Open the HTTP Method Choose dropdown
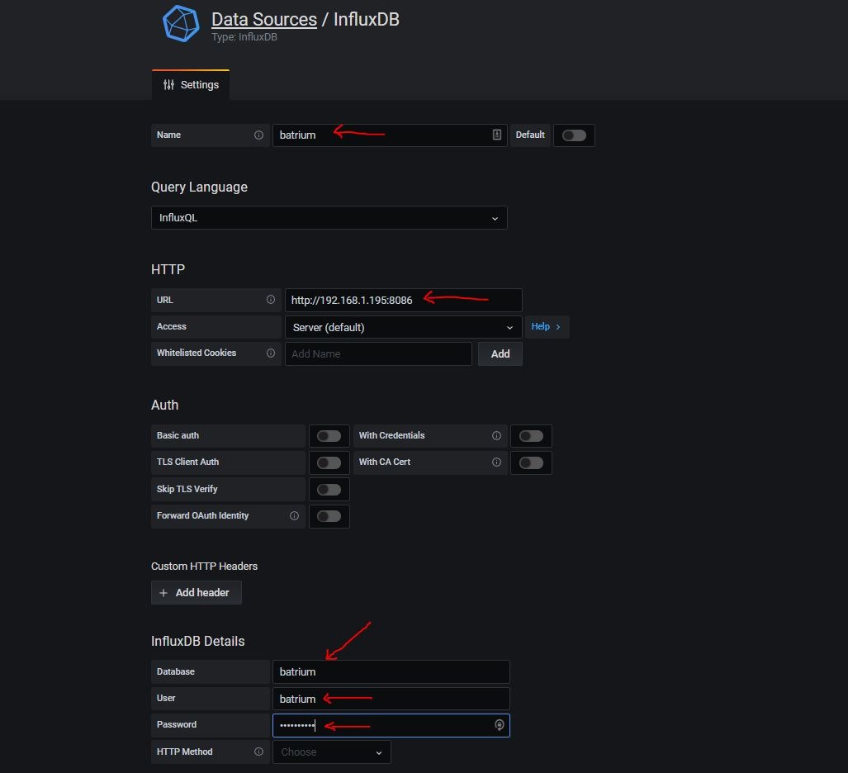Screen dimensions: 848x773 (331, 752)
